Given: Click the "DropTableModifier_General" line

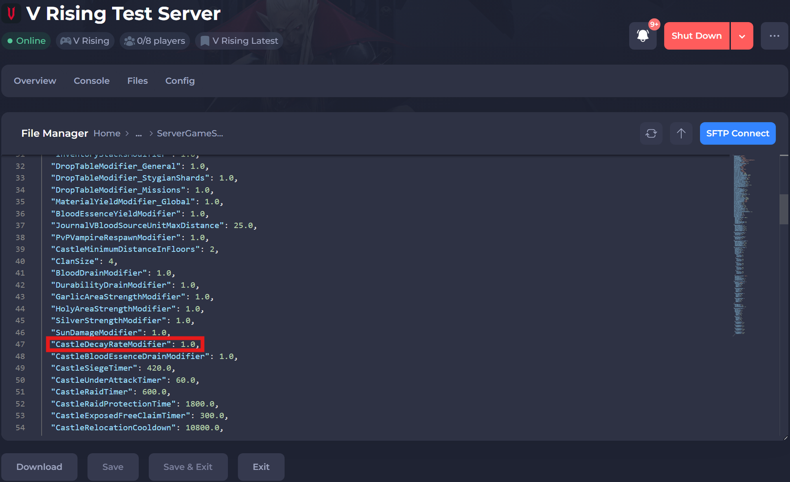Looking at the screenshot, I should (130, 166).
